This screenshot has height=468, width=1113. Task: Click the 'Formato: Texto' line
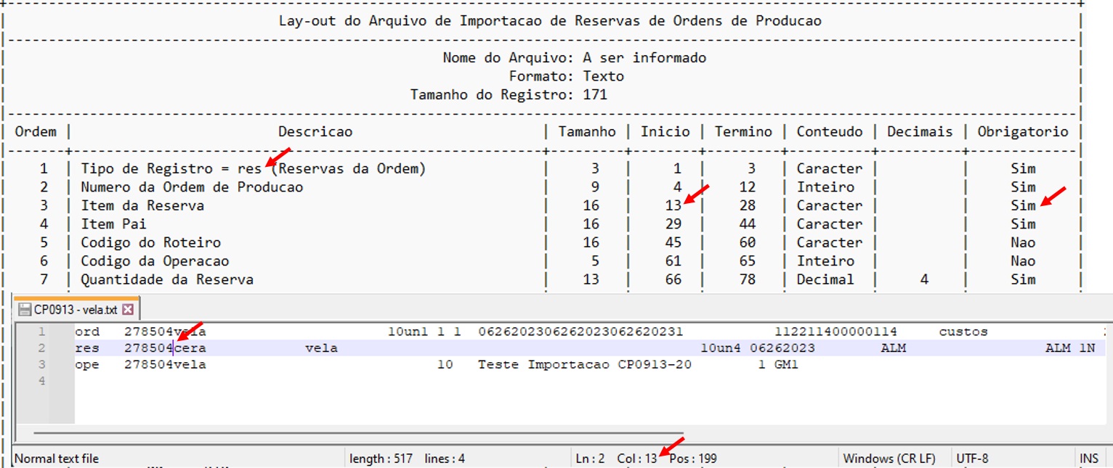click(x=566, y=76)
